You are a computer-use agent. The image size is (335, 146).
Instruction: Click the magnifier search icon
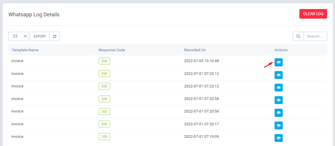click(298, 36)
